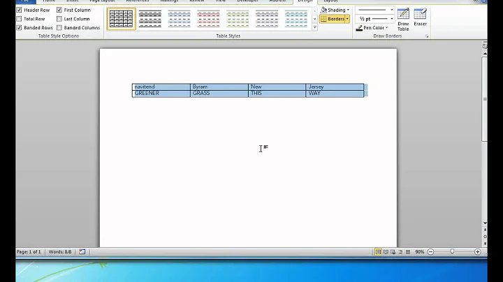The height and width of the screenshot is (282, 503).
Task: Apply the purple-gray Light Shading table style
Action: pos(267,19)
